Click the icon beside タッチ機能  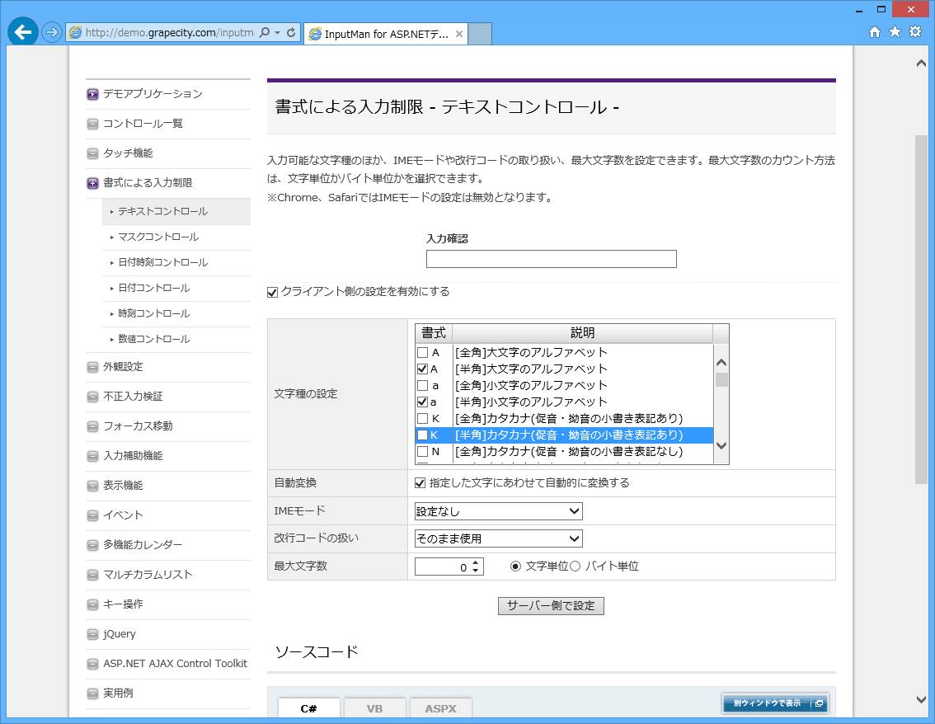(92, 154)
